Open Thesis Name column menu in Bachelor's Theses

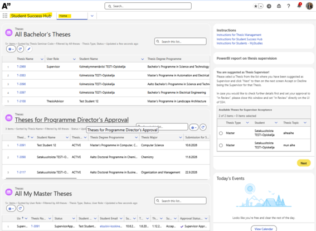tap(42, 59)
